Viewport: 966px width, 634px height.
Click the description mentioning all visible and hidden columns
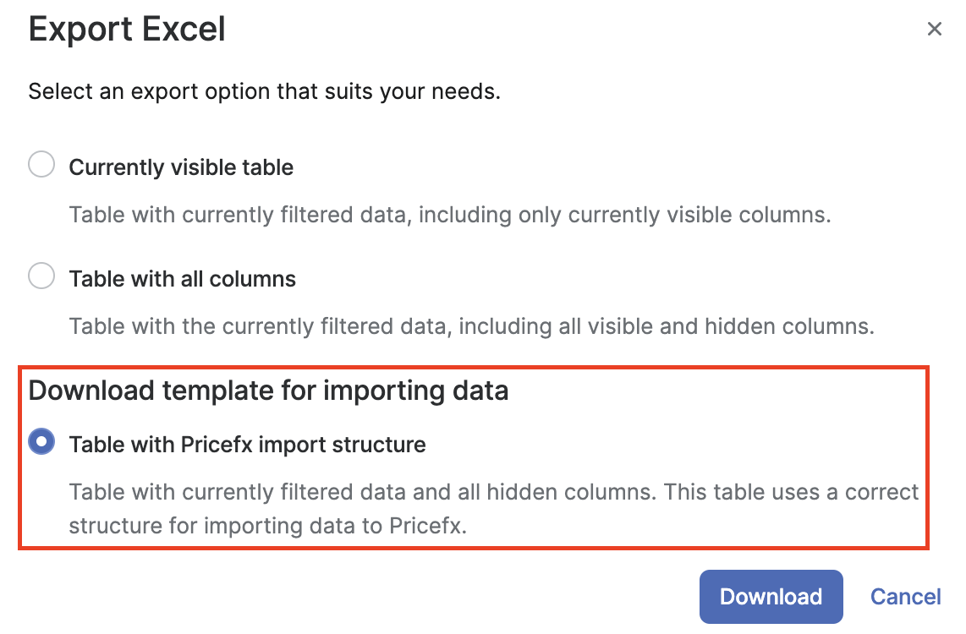click(x=471, y=326)
